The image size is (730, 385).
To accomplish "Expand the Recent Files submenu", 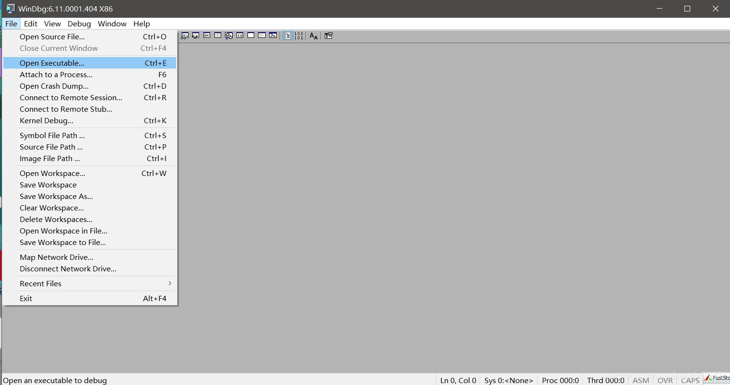I will click(90, 283).
